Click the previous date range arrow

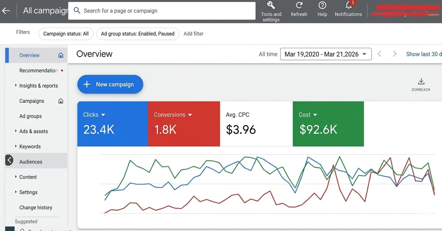click(x=380, y=54)
